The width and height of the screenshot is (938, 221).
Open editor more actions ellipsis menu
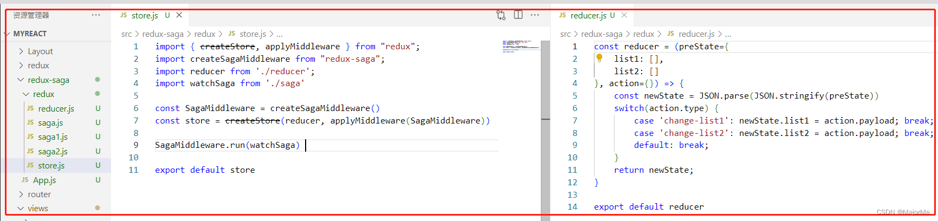point(535,15)
